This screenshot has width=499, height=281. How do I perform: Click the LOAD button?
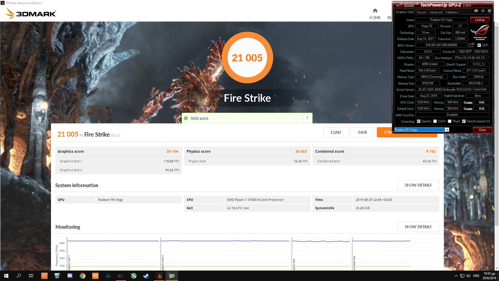pyautogui.click(x=336, y=132)
